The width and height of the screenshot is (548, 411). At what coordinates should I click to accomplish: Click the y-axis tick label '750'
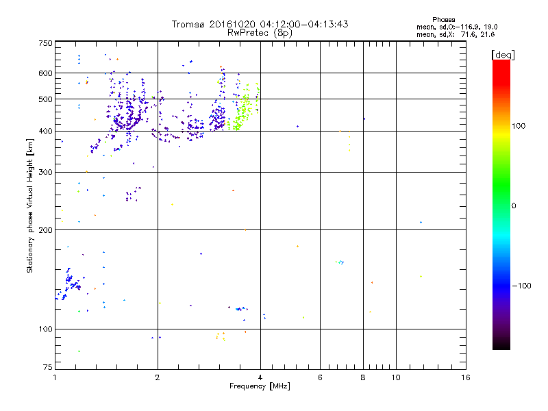(x=45, y=43)
